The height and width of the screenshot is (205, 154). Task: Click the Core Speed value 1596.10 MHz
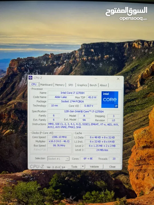[59, 137]
